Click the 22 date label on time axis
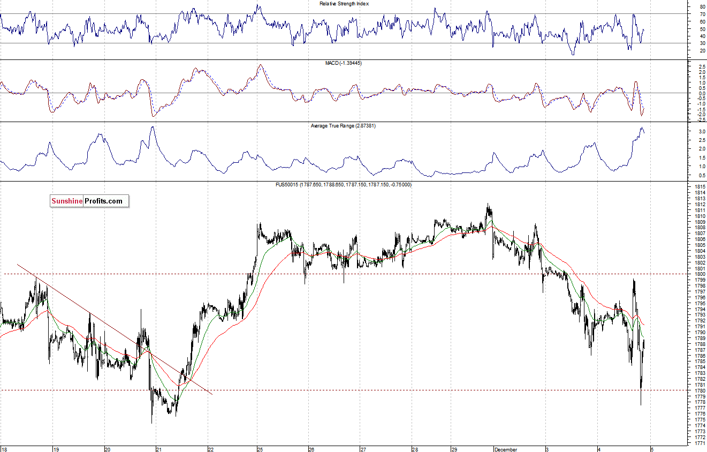Viewport: 707px width, 452px height. 211,449
